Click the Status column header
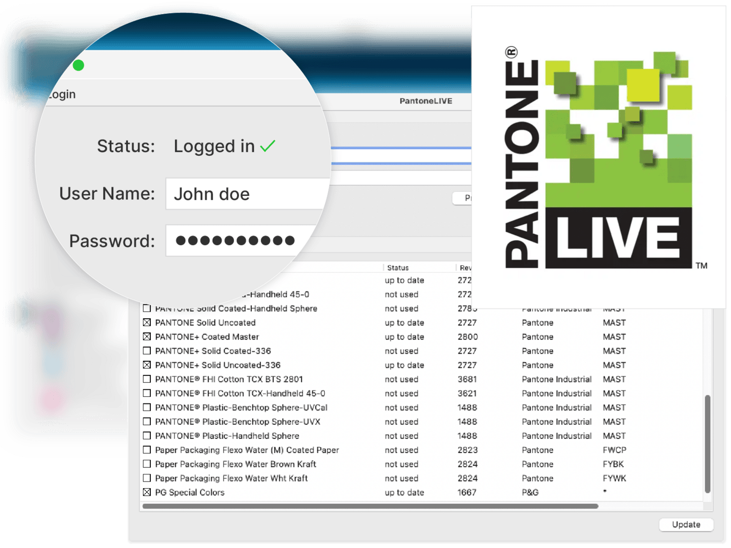The height and width of the screenshot is (548, 731). (x=398, y=267)
